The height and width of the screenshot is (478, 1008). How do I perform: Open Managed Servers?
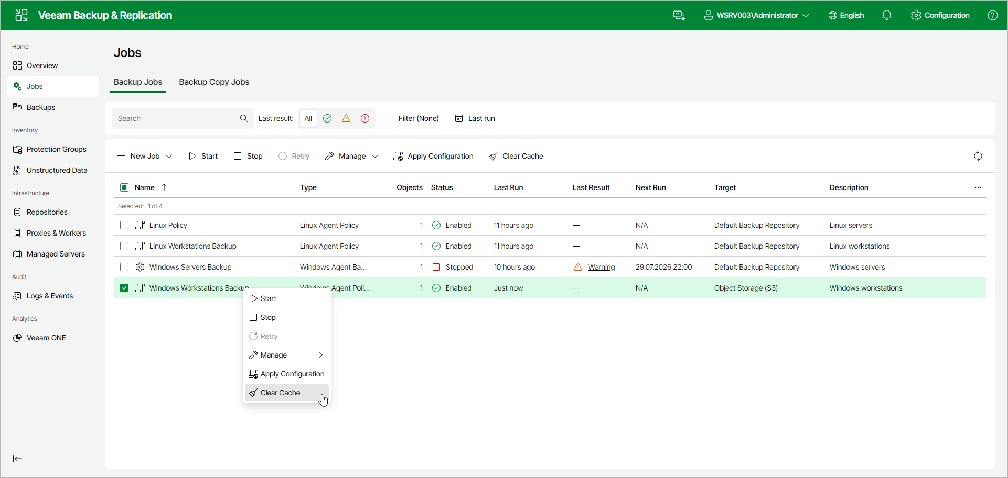(x=52, y=254)
